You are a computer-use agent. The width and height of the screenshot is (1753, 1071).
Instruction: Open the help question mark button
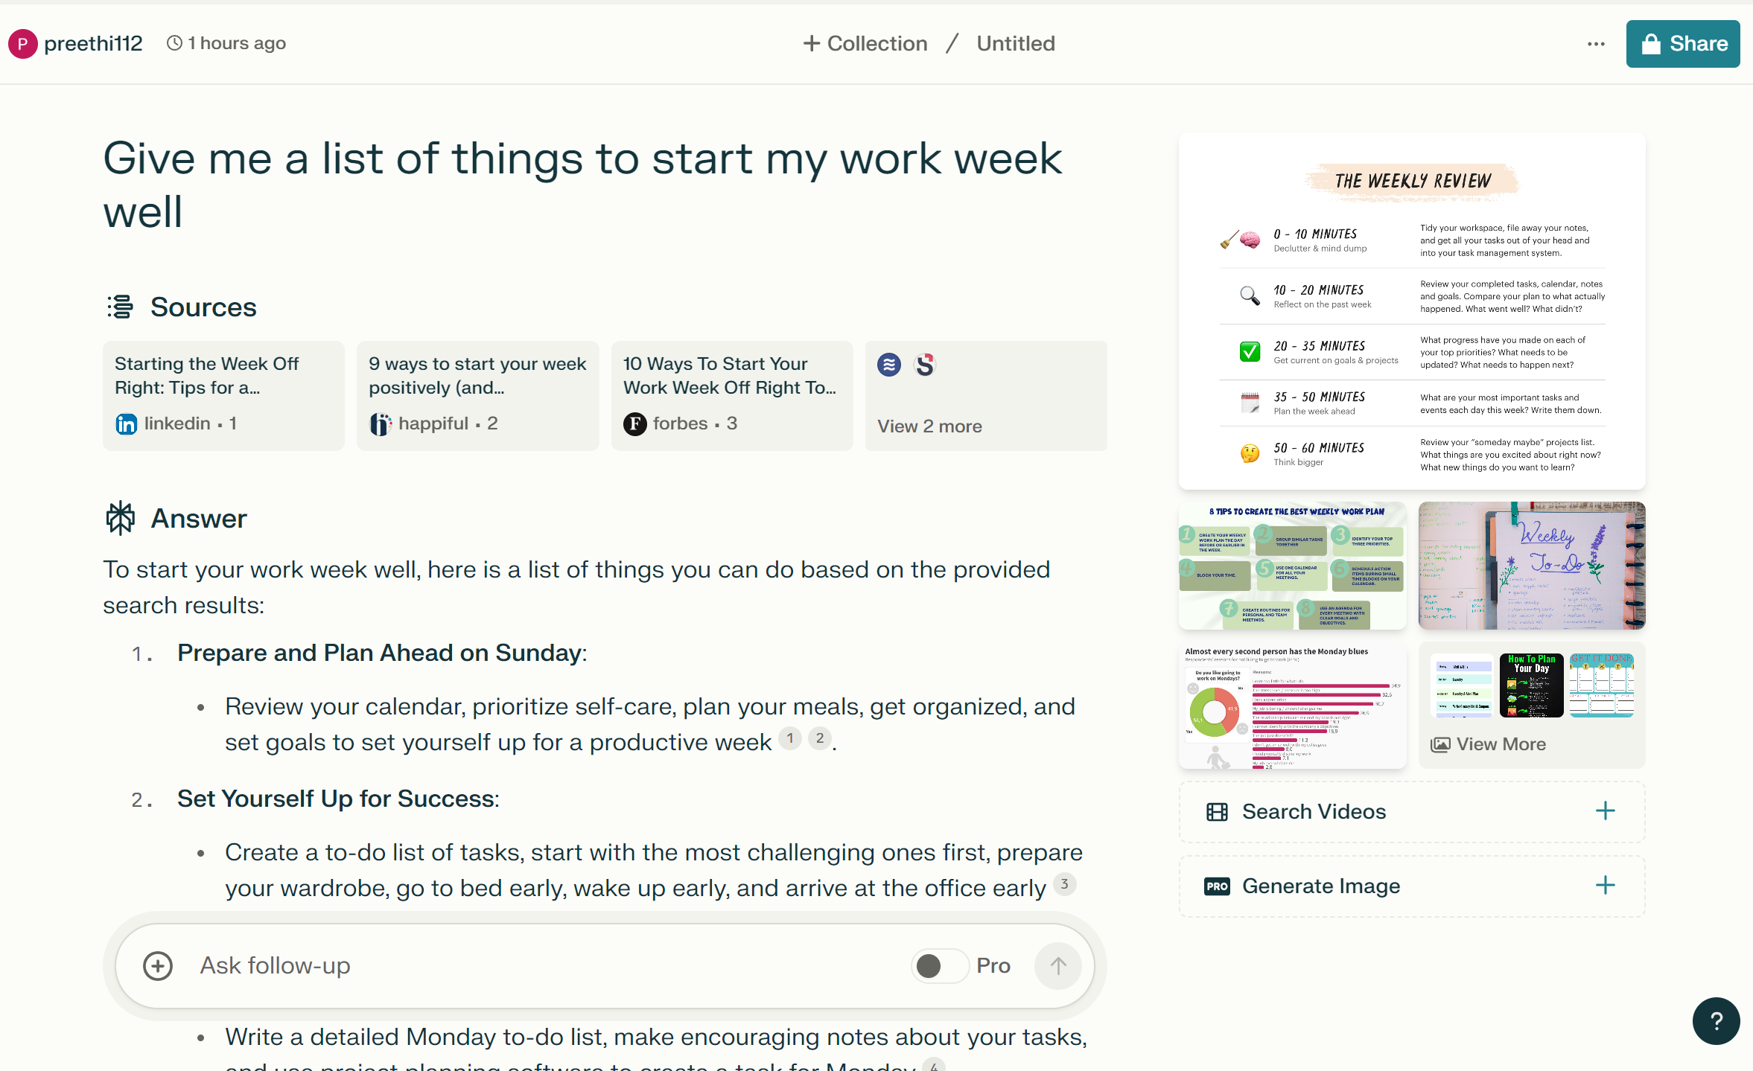[x=1716, y=1021]
